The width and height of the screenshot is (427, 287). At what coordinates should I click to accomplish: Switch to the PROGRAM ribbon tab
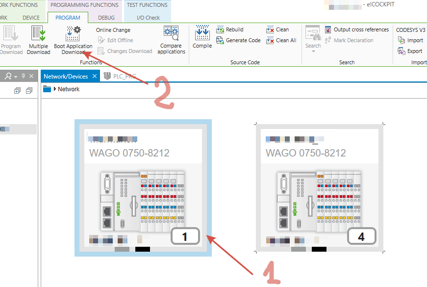point(68,18)
